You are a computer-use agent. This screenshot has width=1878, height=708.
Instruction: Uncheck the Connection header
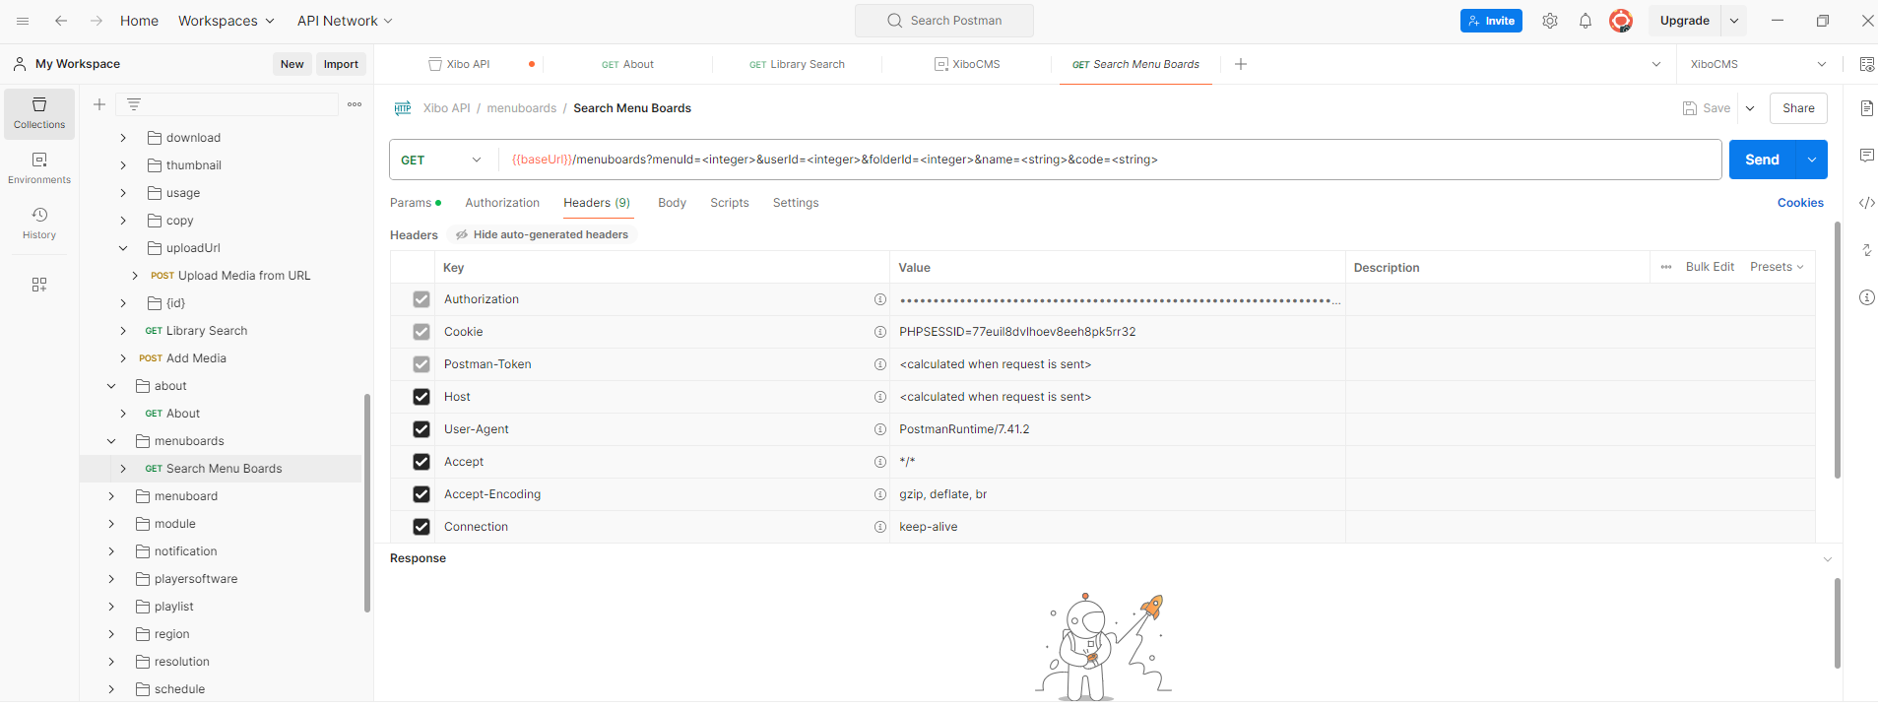coord(421,527)
